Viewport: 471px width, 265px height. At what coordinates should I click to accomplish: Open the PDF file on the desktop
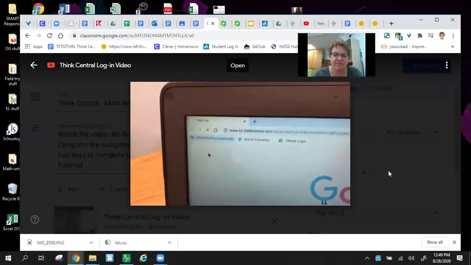(168, 8)
